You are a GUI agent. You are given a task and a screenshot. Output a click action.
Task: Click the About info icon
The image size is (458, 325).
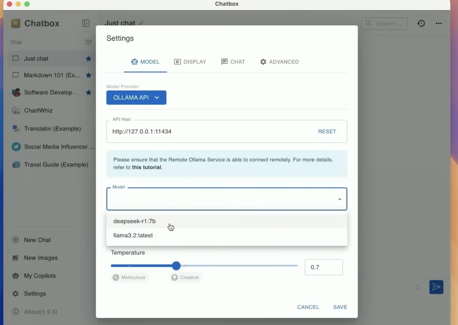tap(16, 312)
